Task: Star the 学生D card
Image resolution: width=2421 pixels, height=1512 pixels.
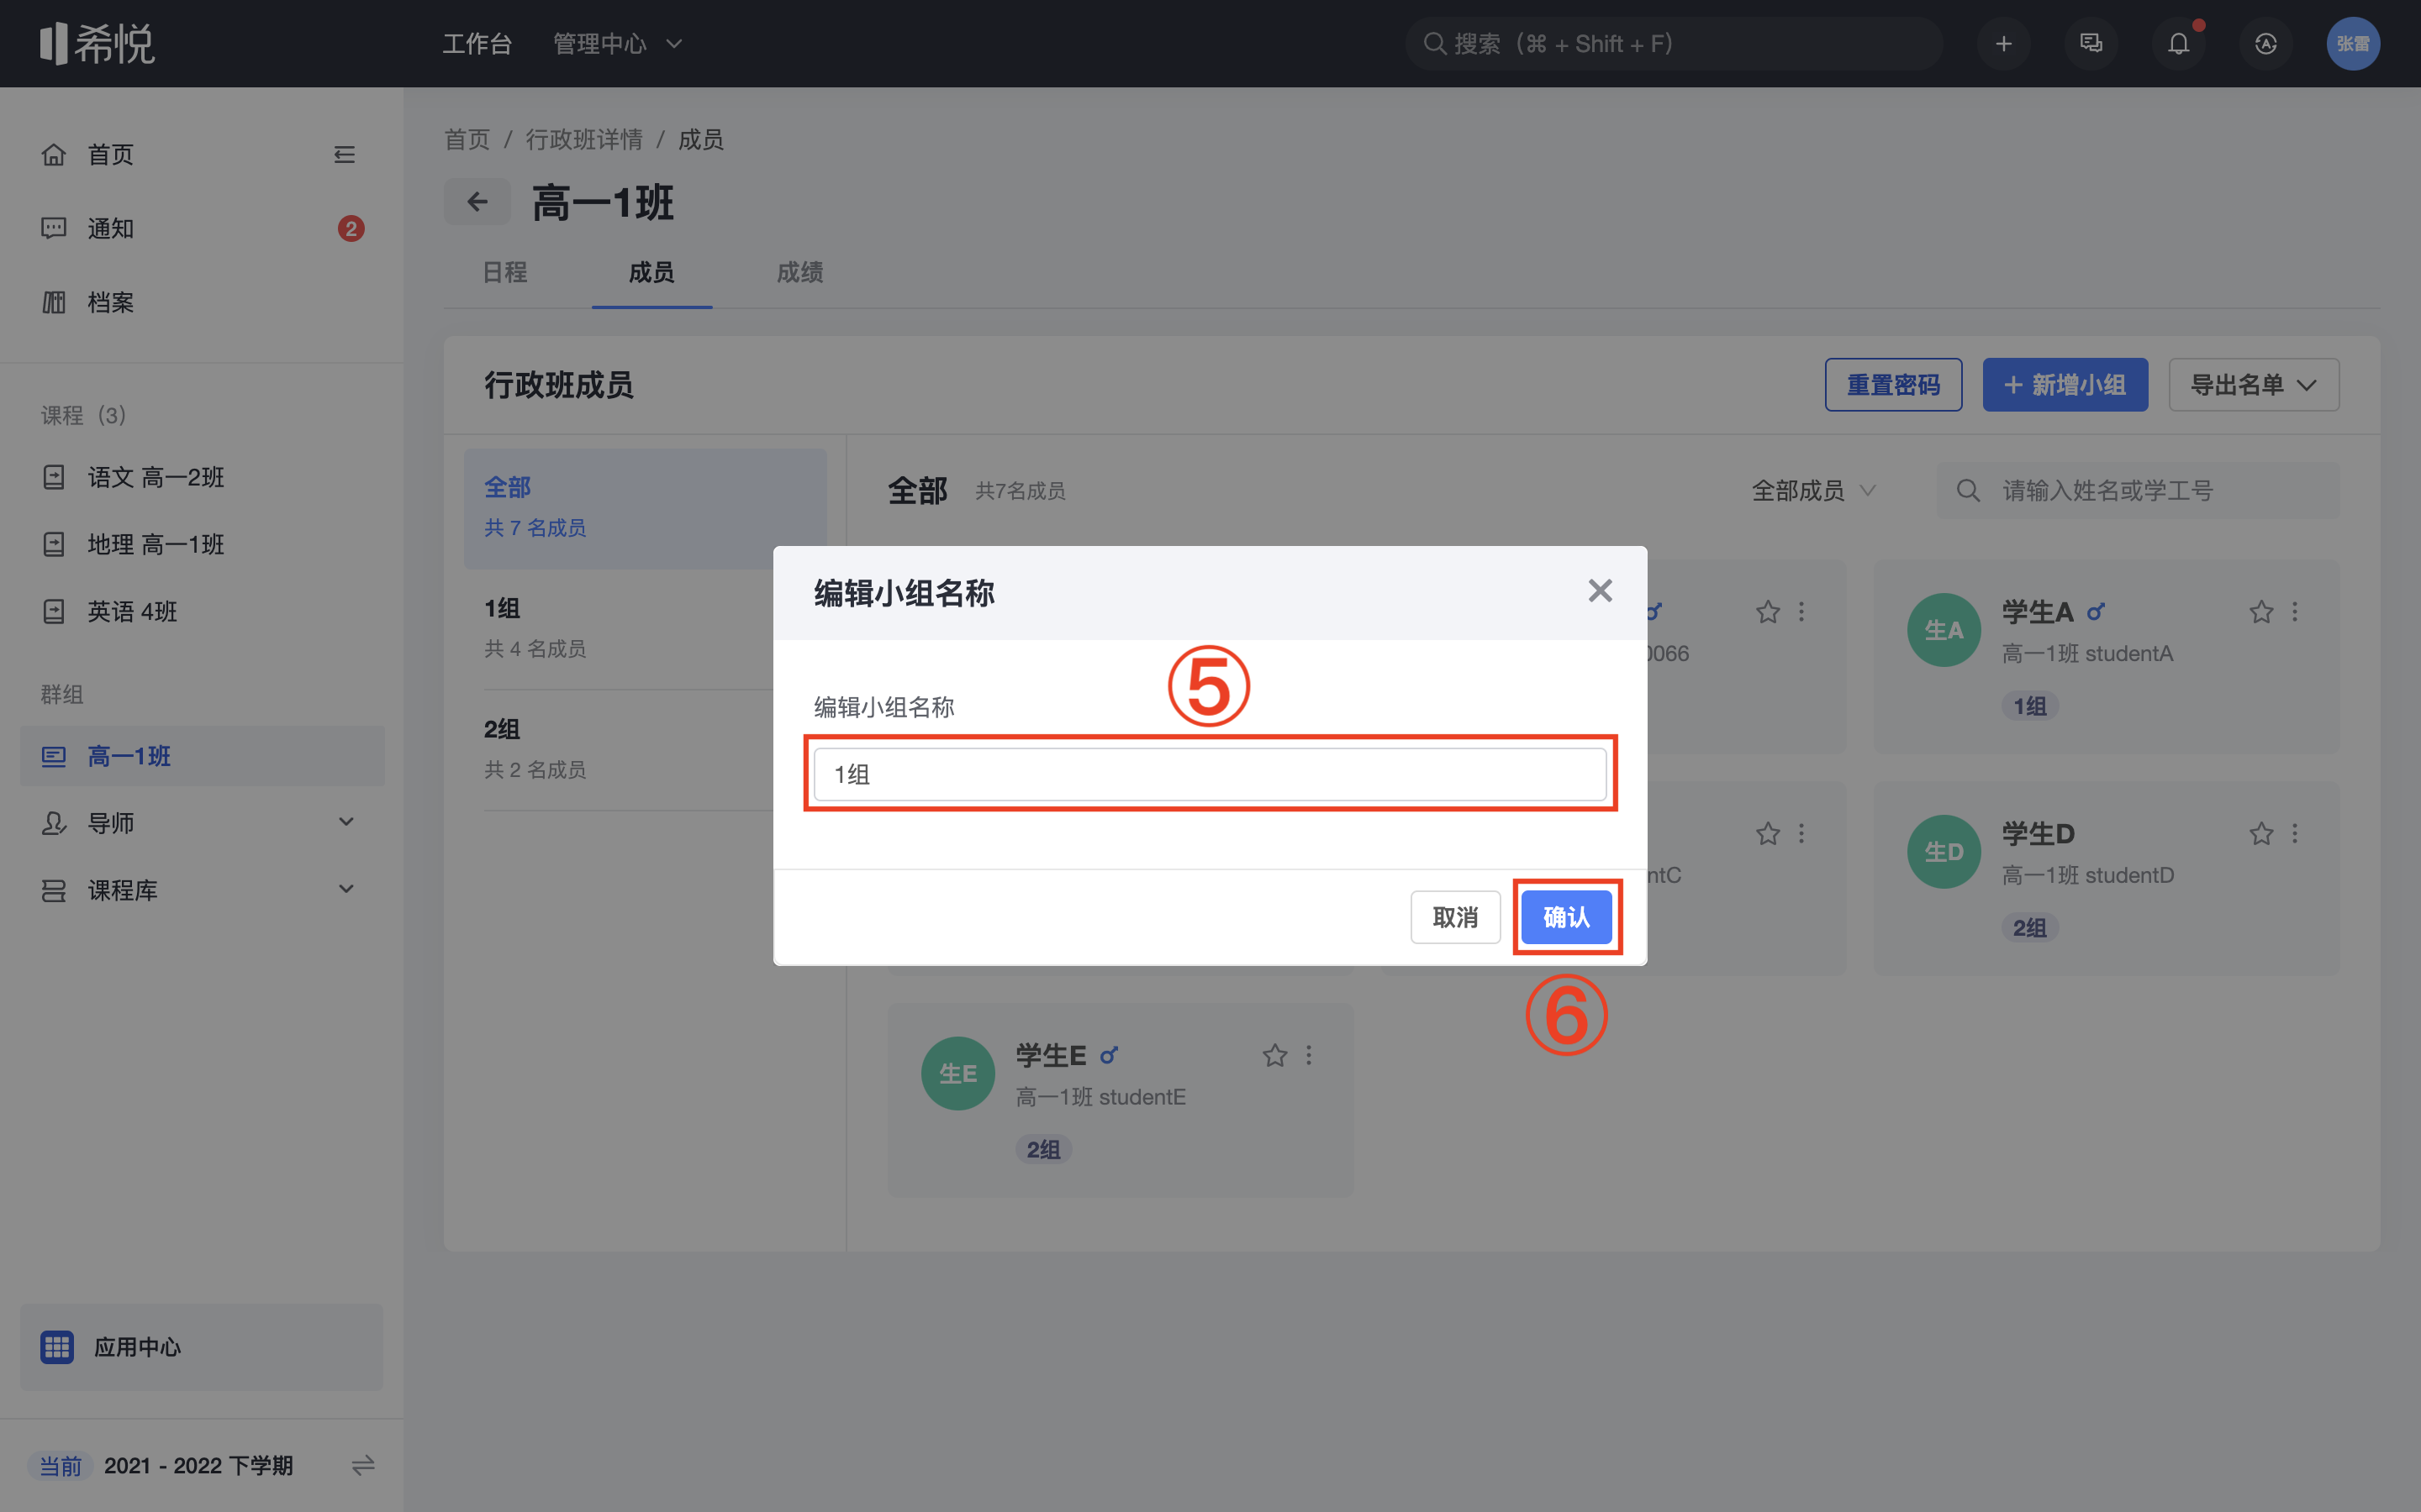Action: [x=2261, y=834]
